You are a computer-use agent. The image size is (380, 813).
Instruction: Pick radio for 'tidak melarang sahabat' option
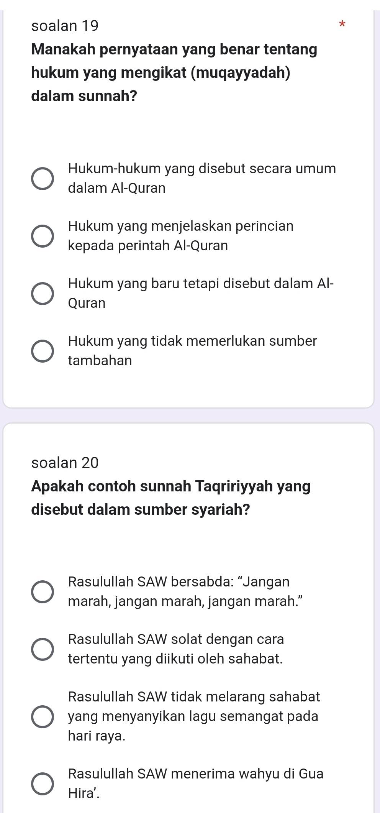42,716
